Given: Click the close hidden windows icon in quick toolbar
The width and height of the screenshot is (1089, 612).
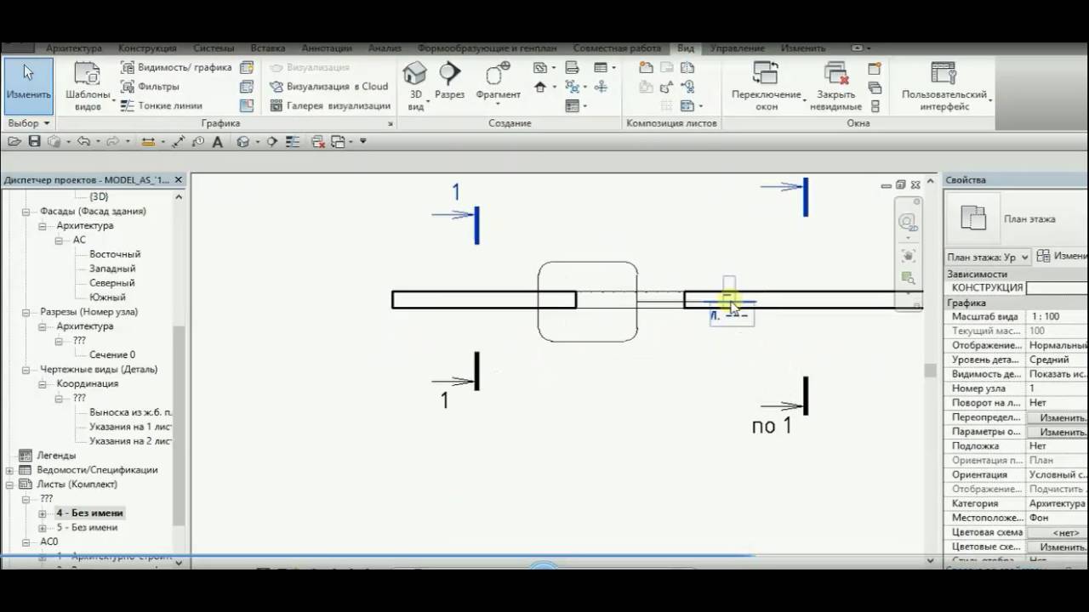Looking at the screenshot, I should pyautogui.click(x=318, y=142).
